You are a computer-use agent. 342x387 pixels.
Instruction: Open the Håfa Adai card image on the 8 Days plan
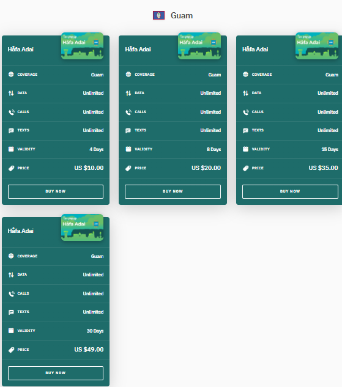199,46
